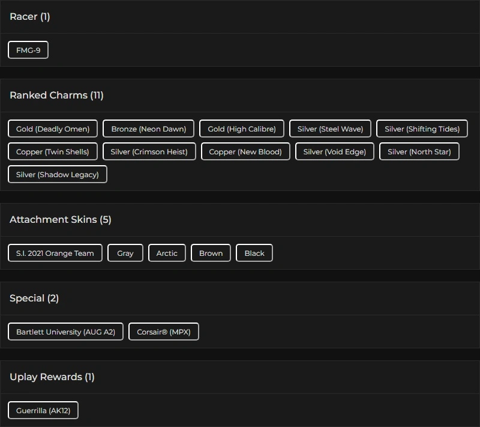
Task: Click the Copper (Twin Shells) tag
Action: pyautogui.click(x=53, y=152)
